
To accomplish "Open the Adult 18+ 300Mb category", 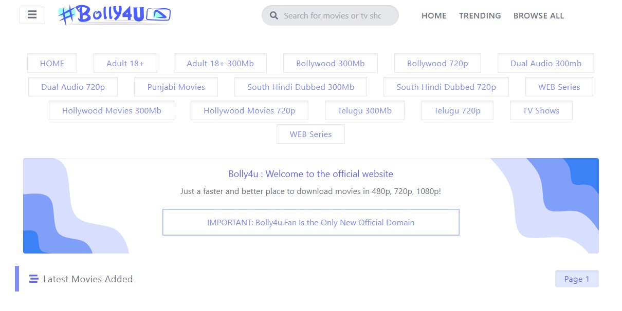I will click(x=220, y=63).
